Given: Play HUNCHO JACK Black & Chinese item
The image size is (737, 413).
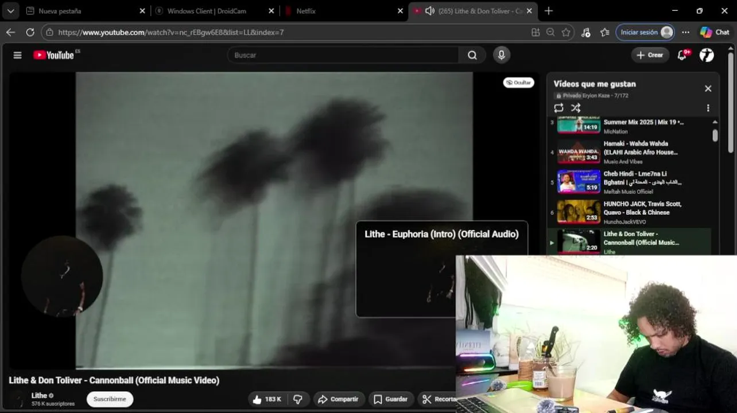Looking at the screenshot, I should tap(630, 212).
